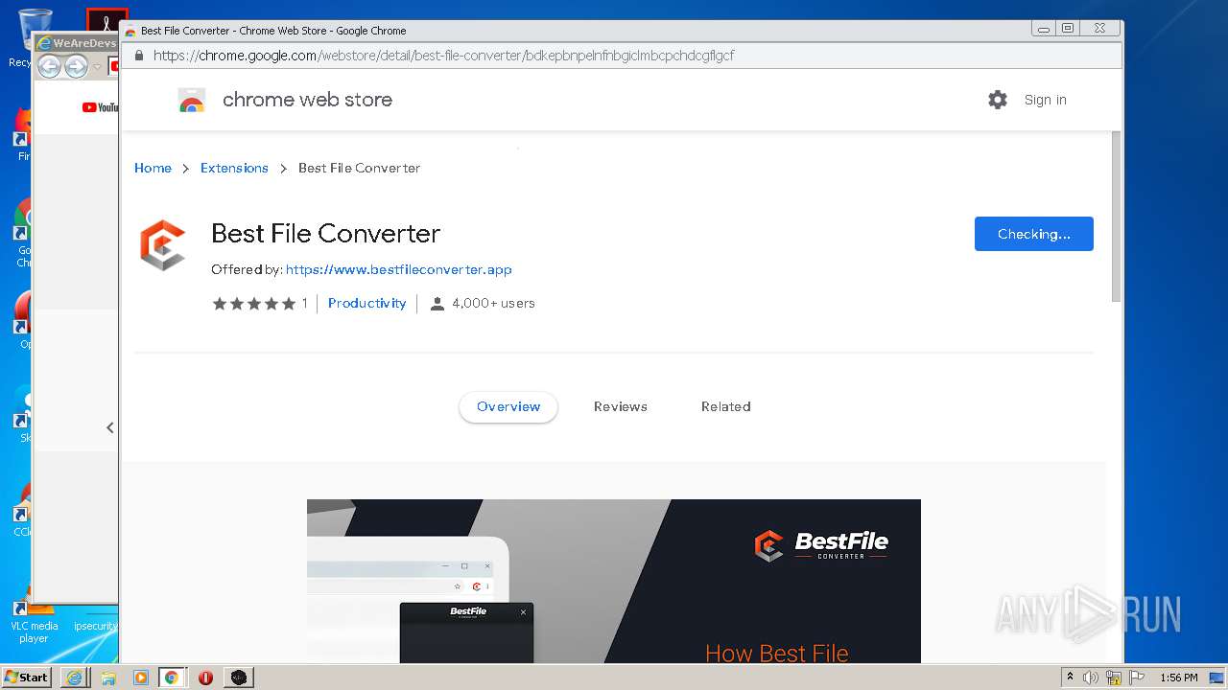Open the settings gear in web store
Image resolution: width=1228 pixels, height=690 pixels.
pyautogui.click(x=998, y=100)
